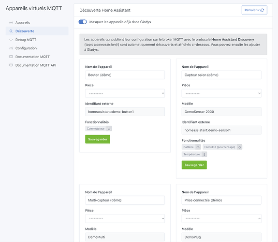Click the book icon beside Documentation MQTT API
Viewport: 278px width, 242px height.
point(11,65)
